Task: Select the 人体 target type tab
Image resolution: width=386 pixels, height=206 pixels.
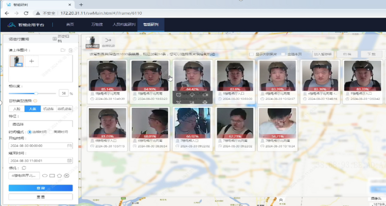Action: 32,109
